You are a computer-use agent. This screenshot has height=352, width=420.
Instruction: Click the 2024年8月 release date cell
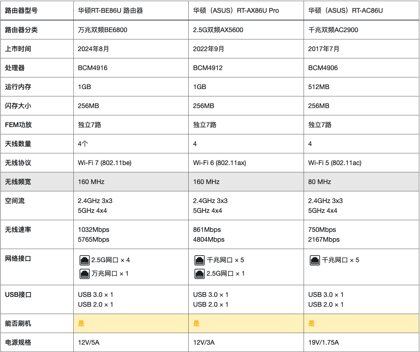[93, 49]
